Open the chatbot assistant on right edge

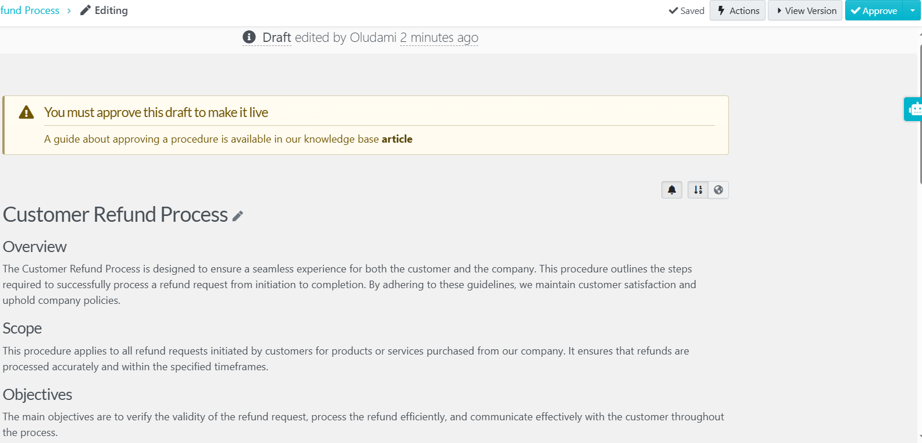[914, 109]
